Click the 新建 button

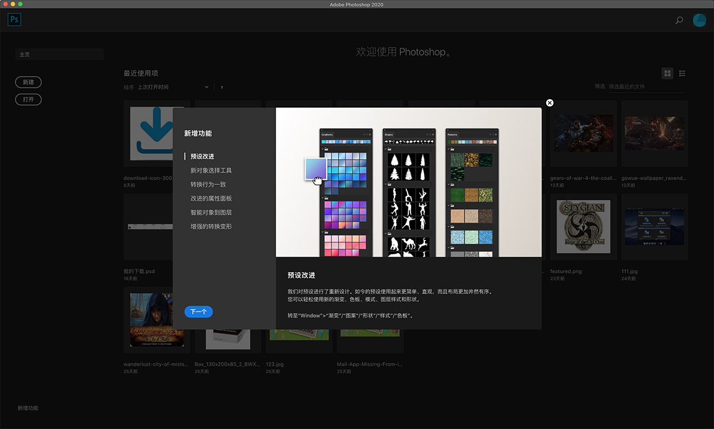[29, 83]
